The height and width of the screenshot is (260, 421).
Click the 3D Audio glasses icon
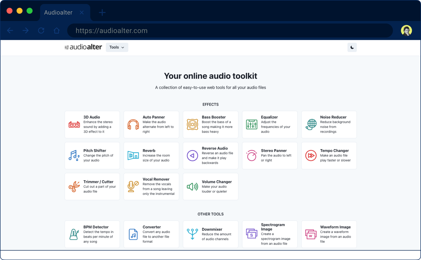[74, 124]
